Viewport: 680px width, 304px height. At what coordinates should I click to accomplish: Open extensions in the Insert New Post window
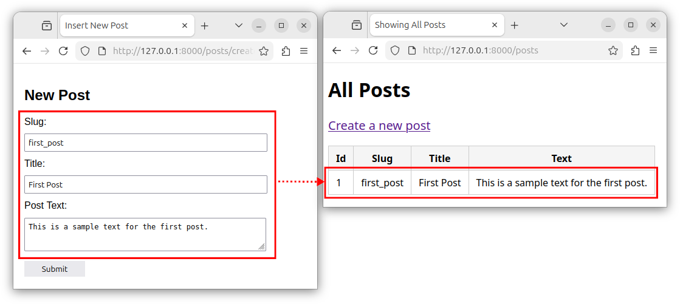[x=286, y=51]
